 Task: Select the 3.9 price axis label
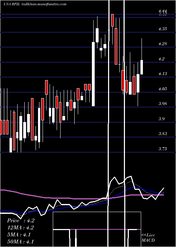(161, 119)
